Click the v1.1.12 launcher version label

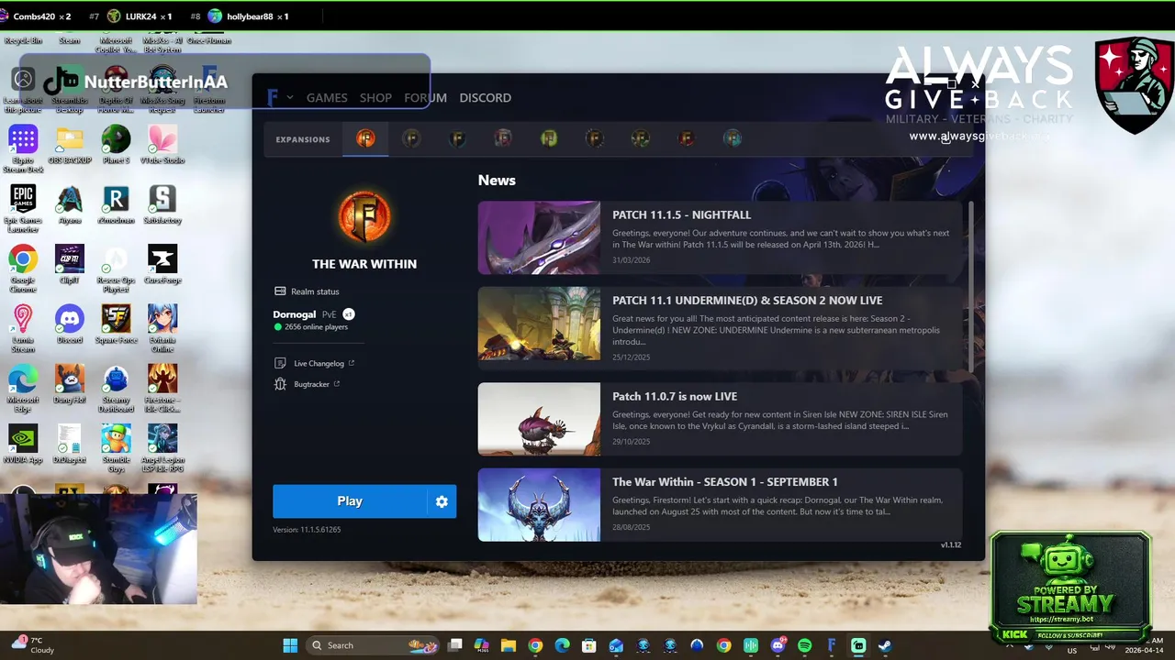tap(951, 545)
